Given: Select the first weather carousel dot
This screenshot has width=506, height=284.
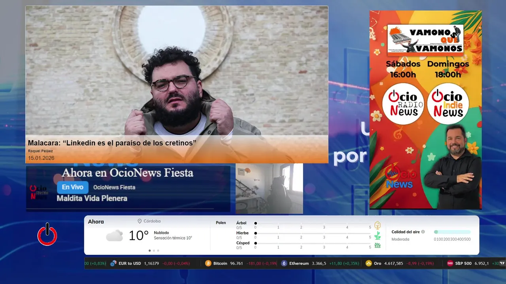Looking at the screenshot, I should pos(149,250).
